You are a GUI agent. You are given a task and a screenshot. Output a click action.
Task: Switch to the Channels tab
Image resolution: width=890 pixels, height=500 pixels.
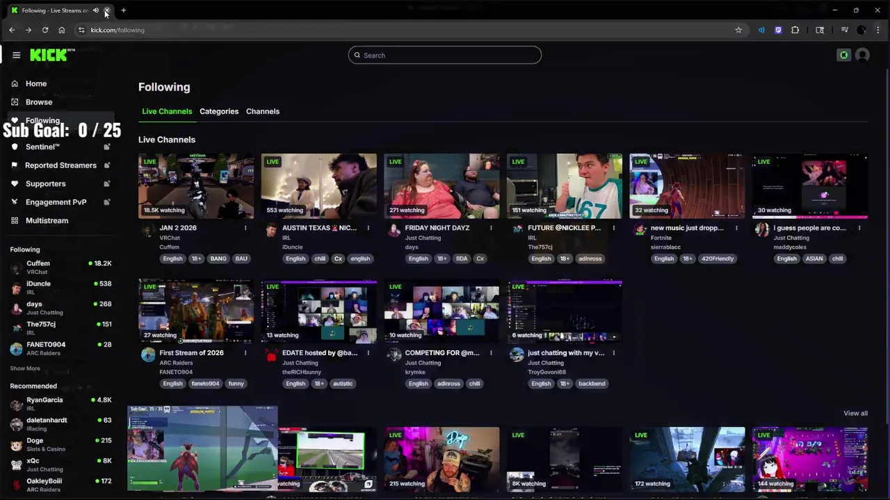pos(263,111)
